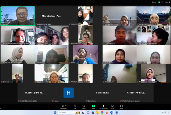
Task: Open the AI Companion feature
Action: (x=104, y=107)
